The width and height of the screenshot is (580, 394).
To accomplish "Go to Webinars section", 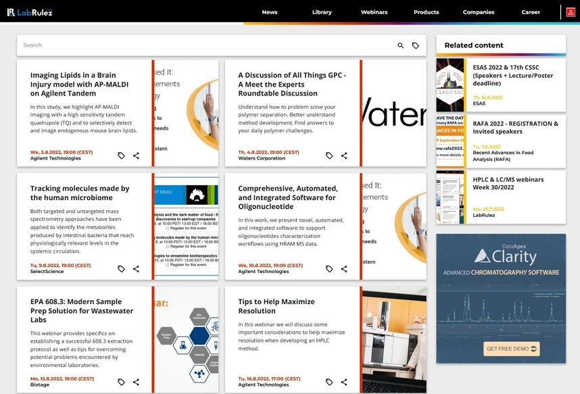I will coord(374,12).
